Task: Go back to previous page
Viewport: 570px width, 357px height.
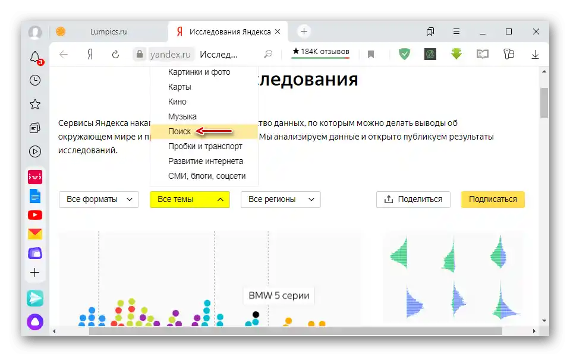Action: (64, 55)
